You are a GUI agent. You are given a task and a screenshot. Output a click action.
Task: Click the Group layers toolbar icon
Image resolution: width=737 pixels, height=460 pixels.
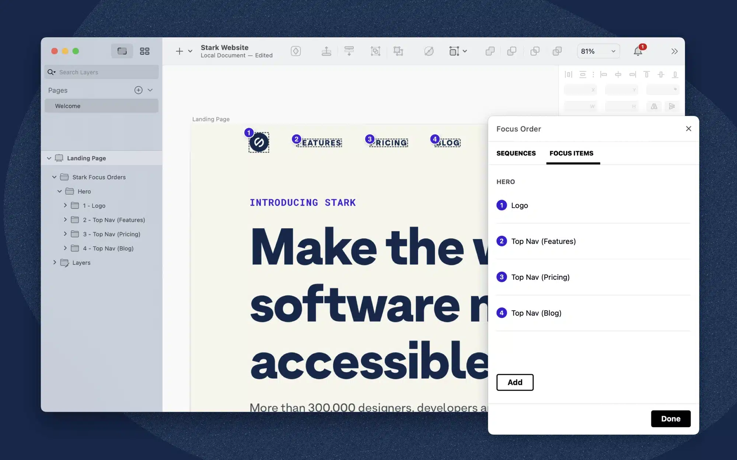[x=375, y=51]
